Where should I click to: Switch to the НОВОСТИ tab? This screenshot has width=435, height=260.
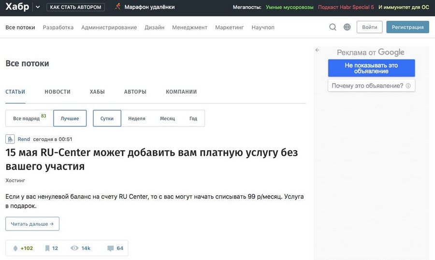tap(58, 92)
